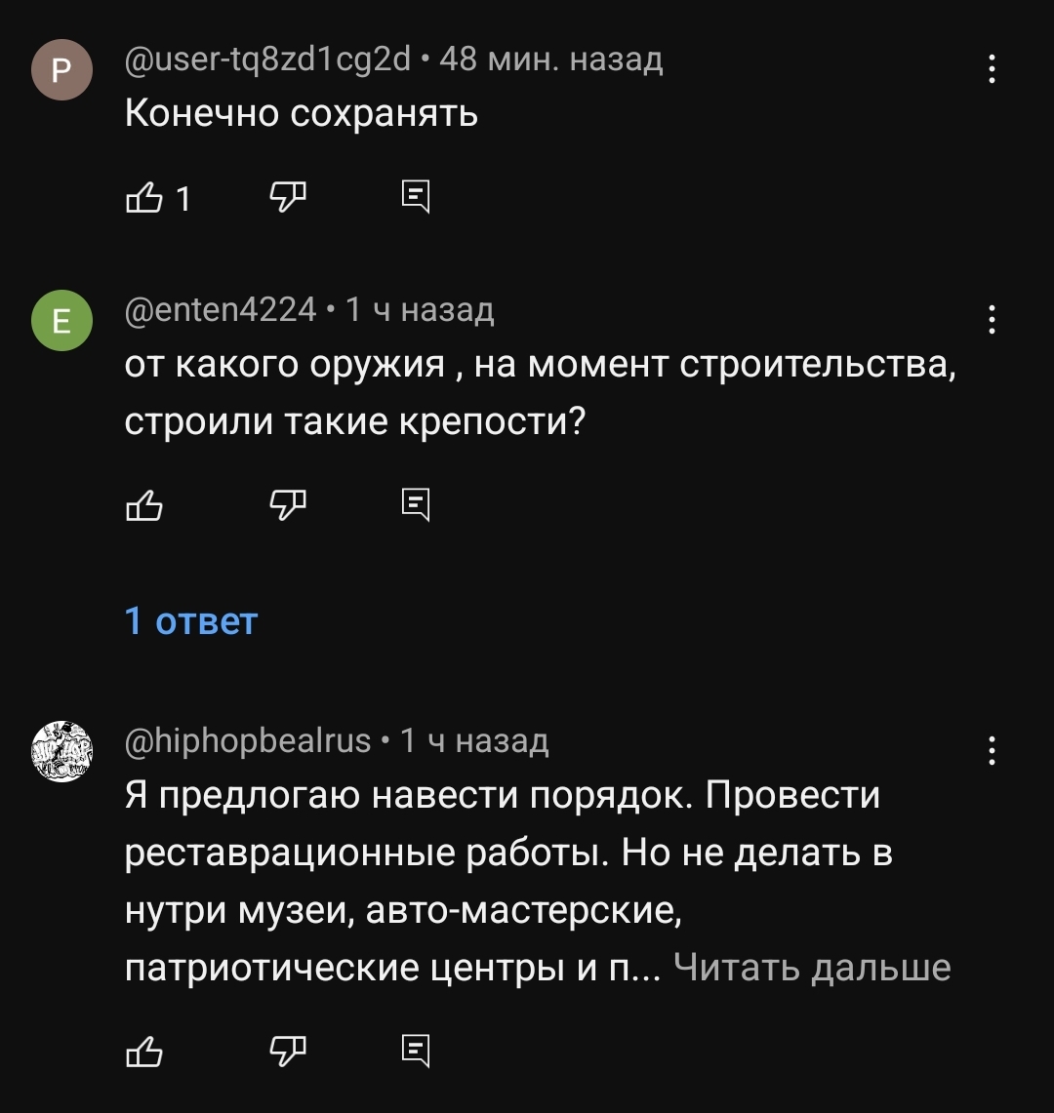Viewport: 1054px width, 1113px height.
Task: Open @hiphopbealrus channel via username
Action: (248, 742)
